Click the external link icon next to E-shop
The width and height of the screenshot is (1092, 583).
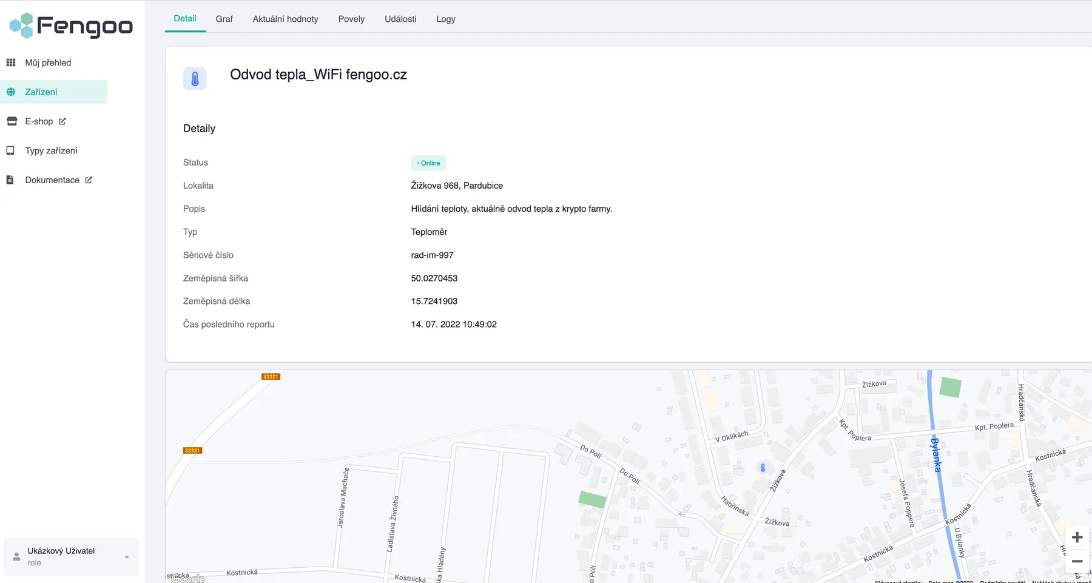pyautogui.click(x=62, y=121)
